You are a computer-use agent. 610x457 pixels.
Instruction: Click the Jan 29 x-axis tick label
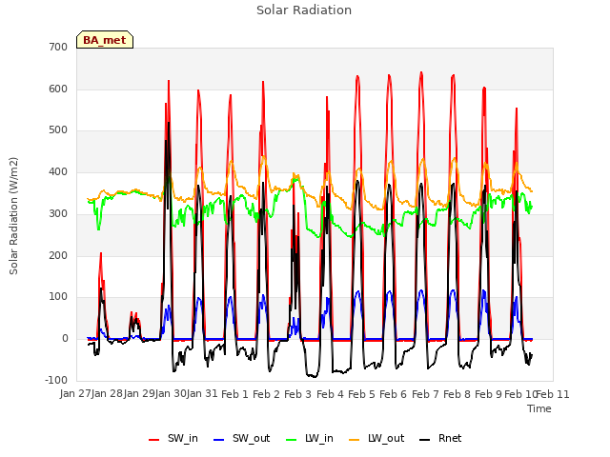[140, 394]
